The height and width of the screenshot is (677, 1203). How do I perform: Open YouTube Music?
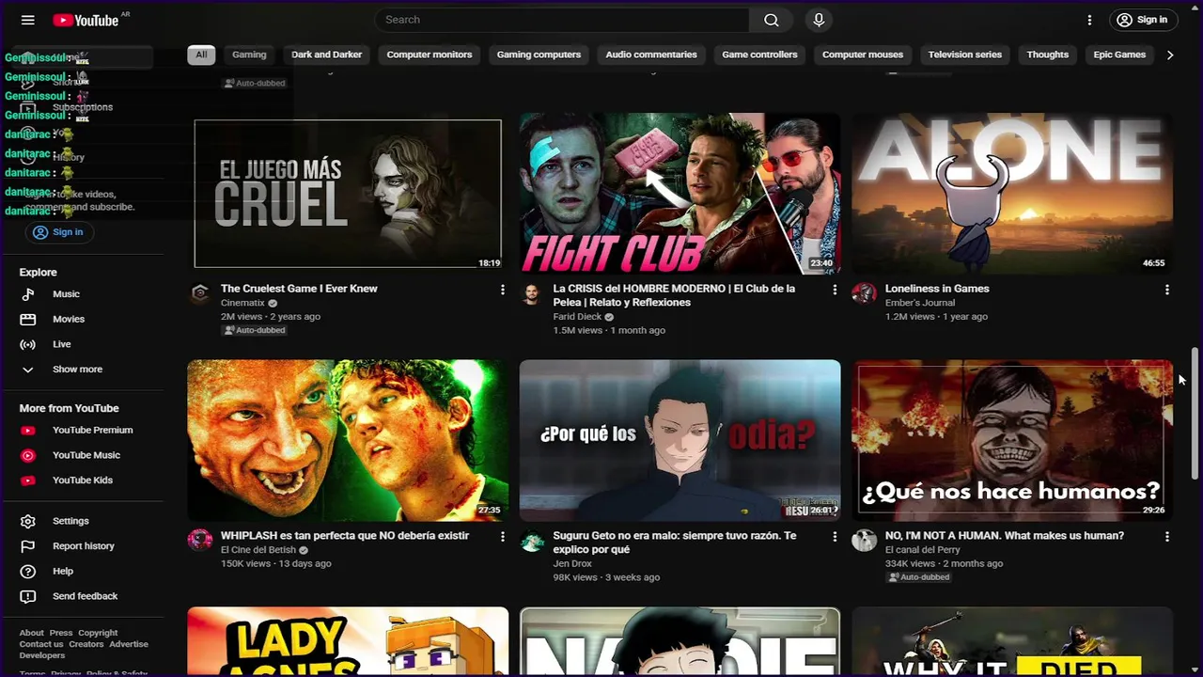pyautogui.click(x=85, y=455)
